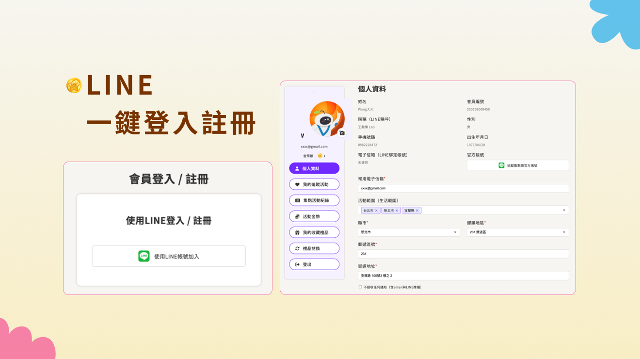This screenshot has width=640, height=359.
Task: Click the 使用LINE登入 / 註冊 title
Action: (x=169, y=221)
